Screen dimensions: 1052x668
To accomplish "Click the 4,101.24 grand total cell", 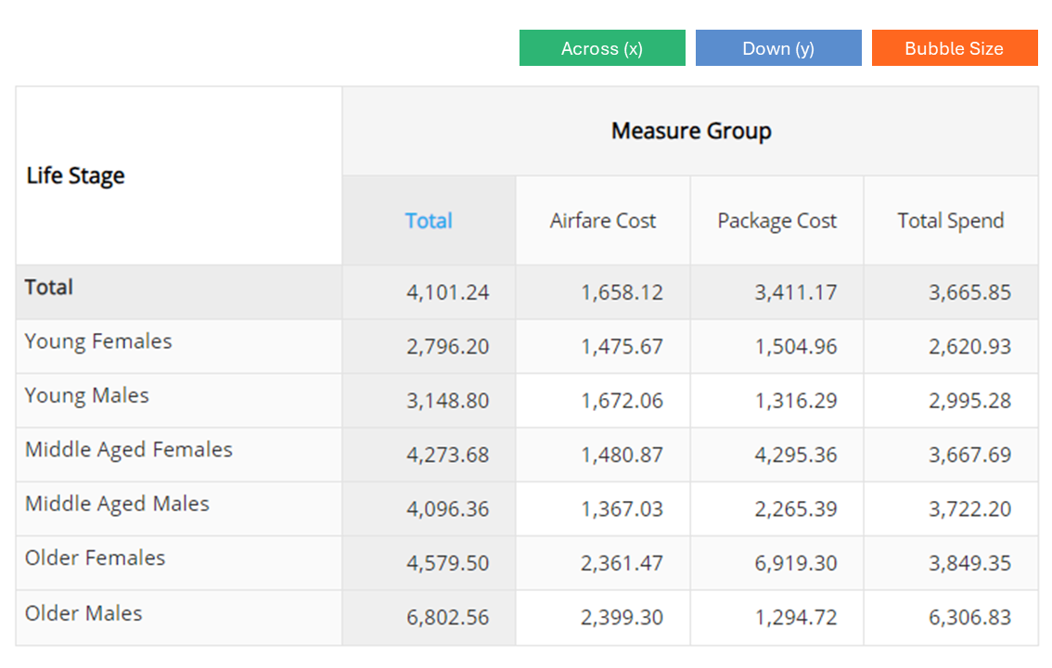I will pyautogui.click(x=430, y=291).
